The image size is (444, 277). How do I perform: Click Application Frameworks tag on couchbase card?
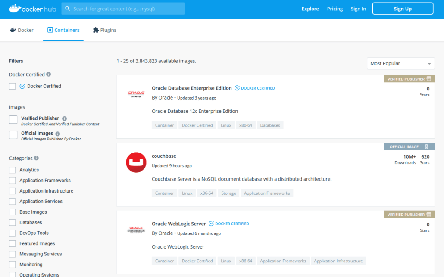[267, 193]
